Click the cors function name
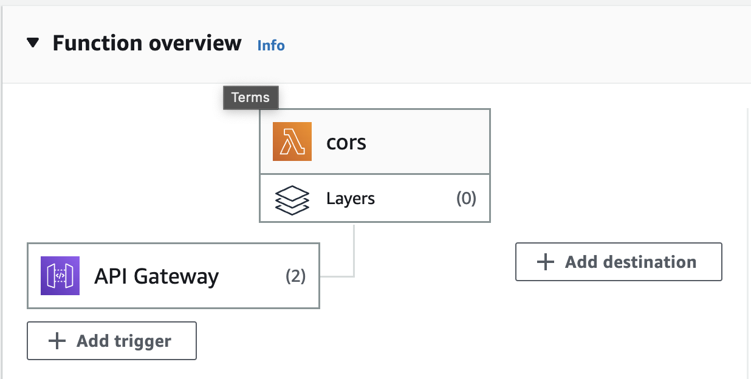 click(x=346, y=143)
